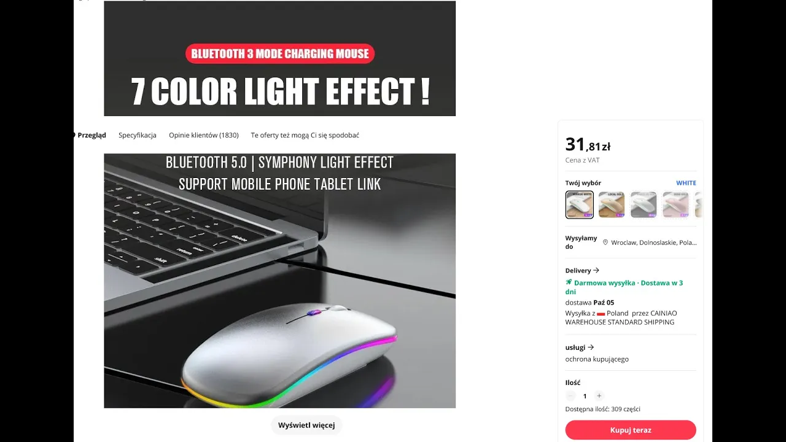Image resolution: width=786 pixels, height=442 pixels.
Task: Select the white mouse color variant
Action: click(x=580, y=205)
